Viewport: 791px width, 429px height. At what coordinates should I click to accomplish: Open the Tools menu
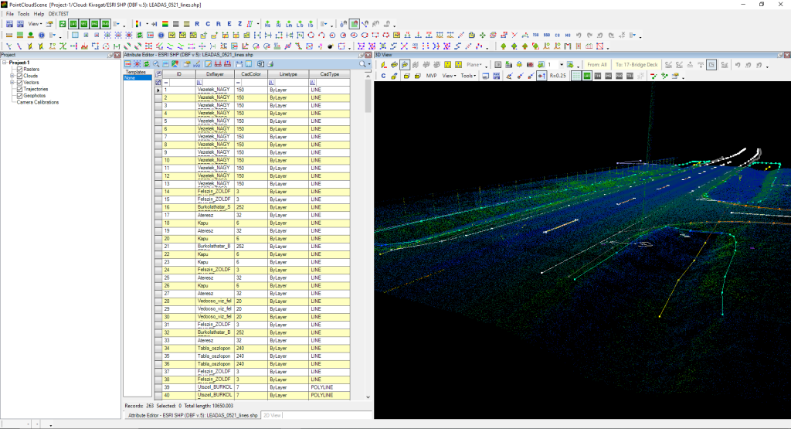(24, 14)
